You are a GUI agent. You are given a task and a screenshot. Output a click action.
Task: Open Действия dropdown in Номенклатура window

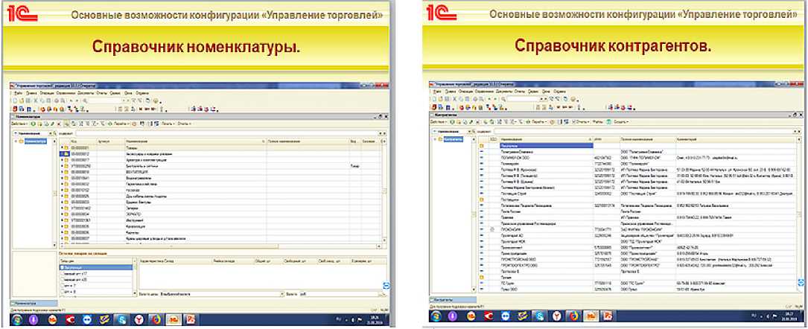pos(19,124)
